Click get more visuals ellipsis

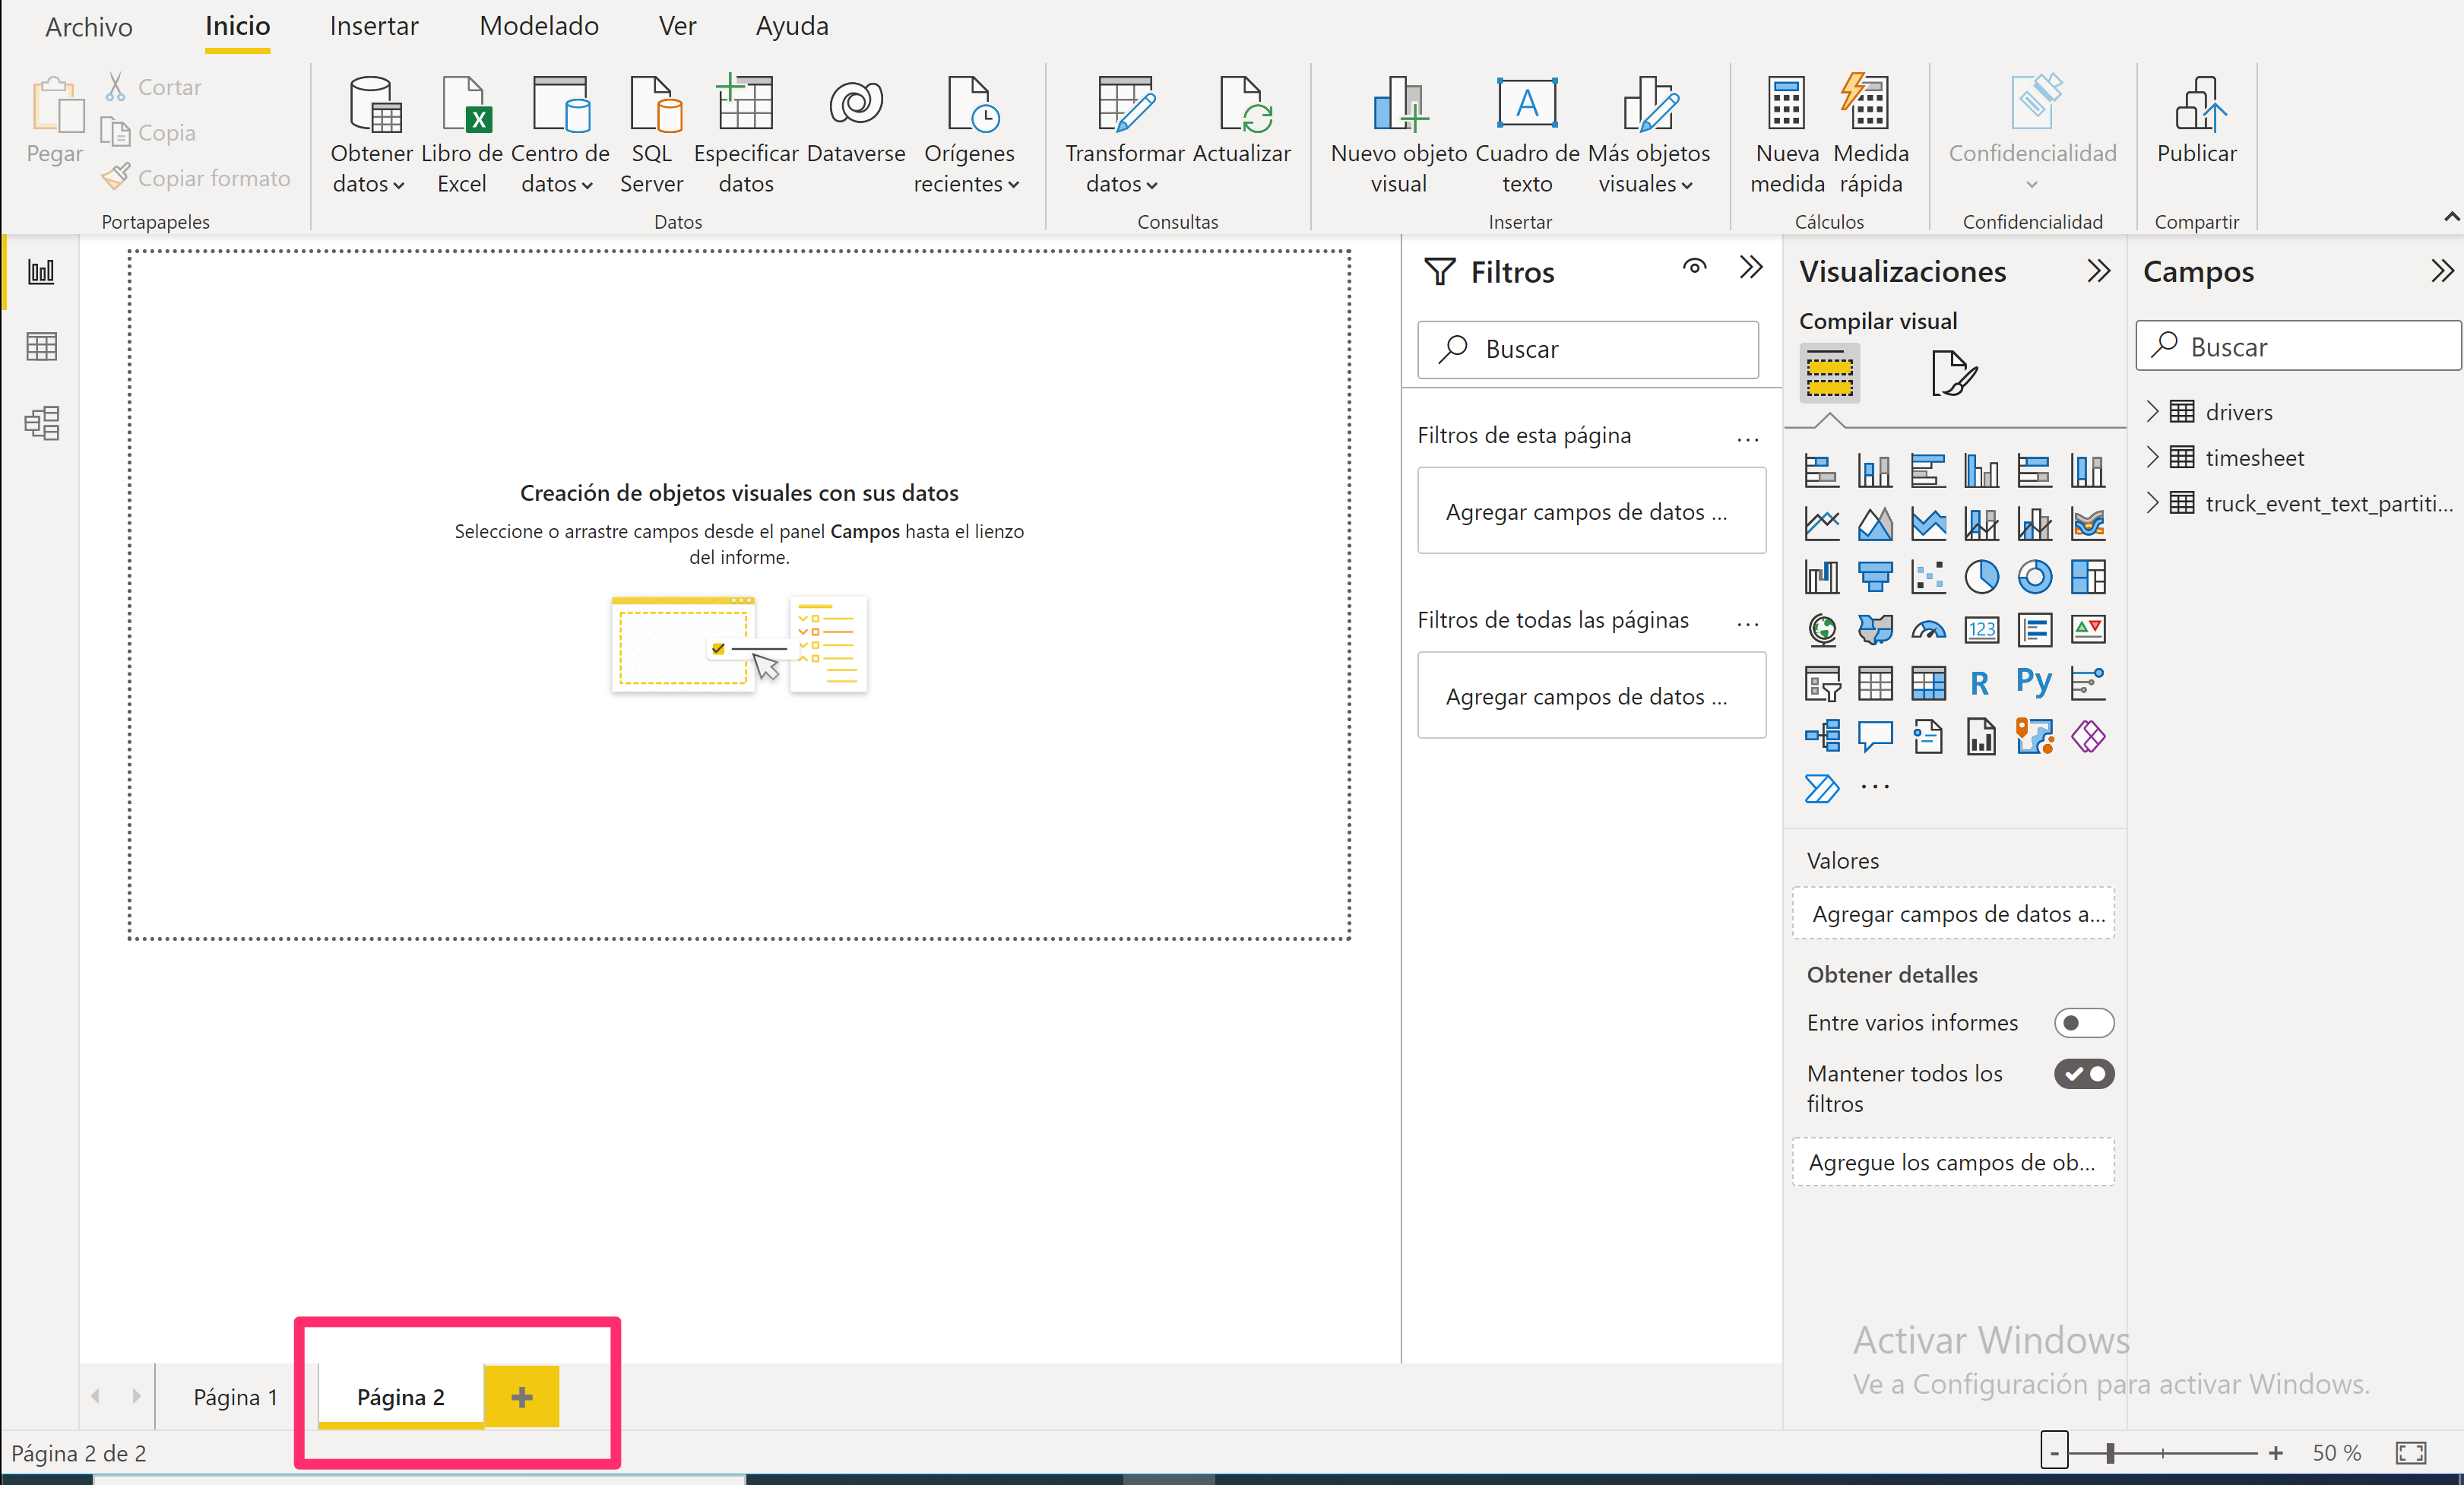(1875, 788)
